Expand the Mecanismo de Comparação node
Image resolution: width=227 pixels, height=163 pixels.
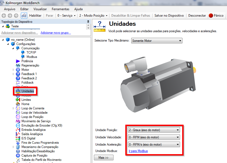tap(13, 147)
